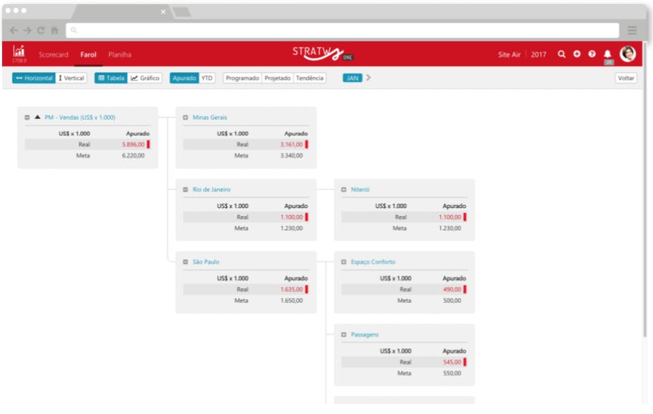Click the JAN month button

[352, 77]
